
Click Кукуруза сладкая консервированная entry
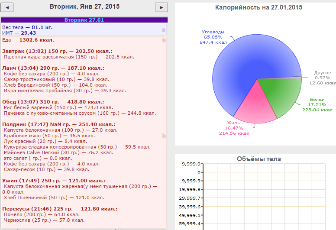point(77,147)
